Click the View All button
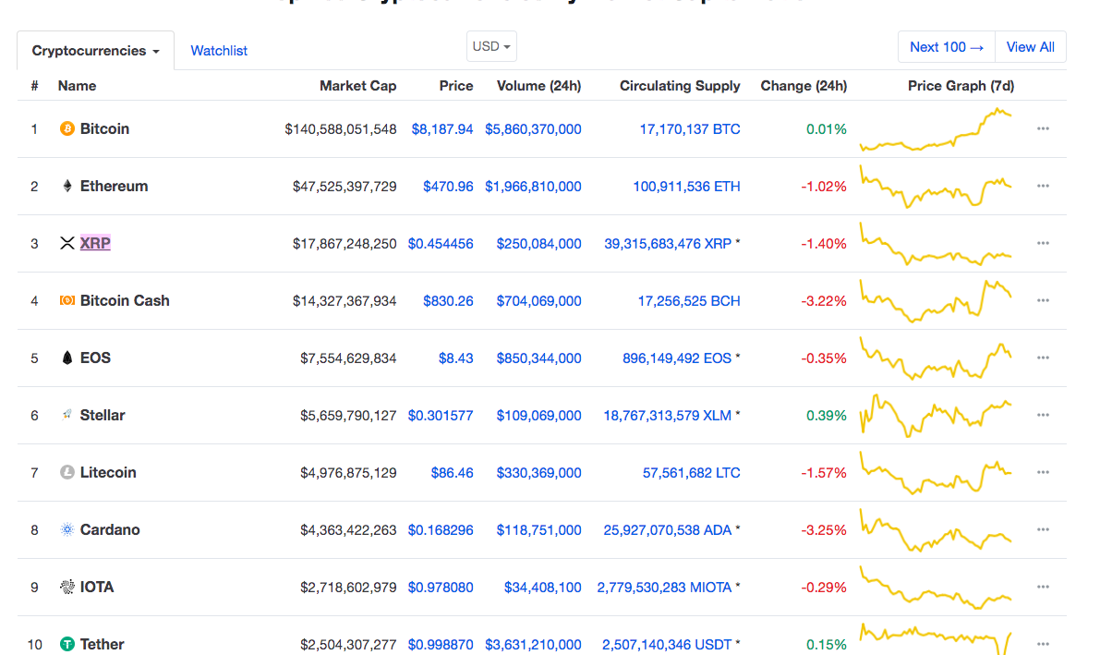1100x655 pixels. [1031, 47]
